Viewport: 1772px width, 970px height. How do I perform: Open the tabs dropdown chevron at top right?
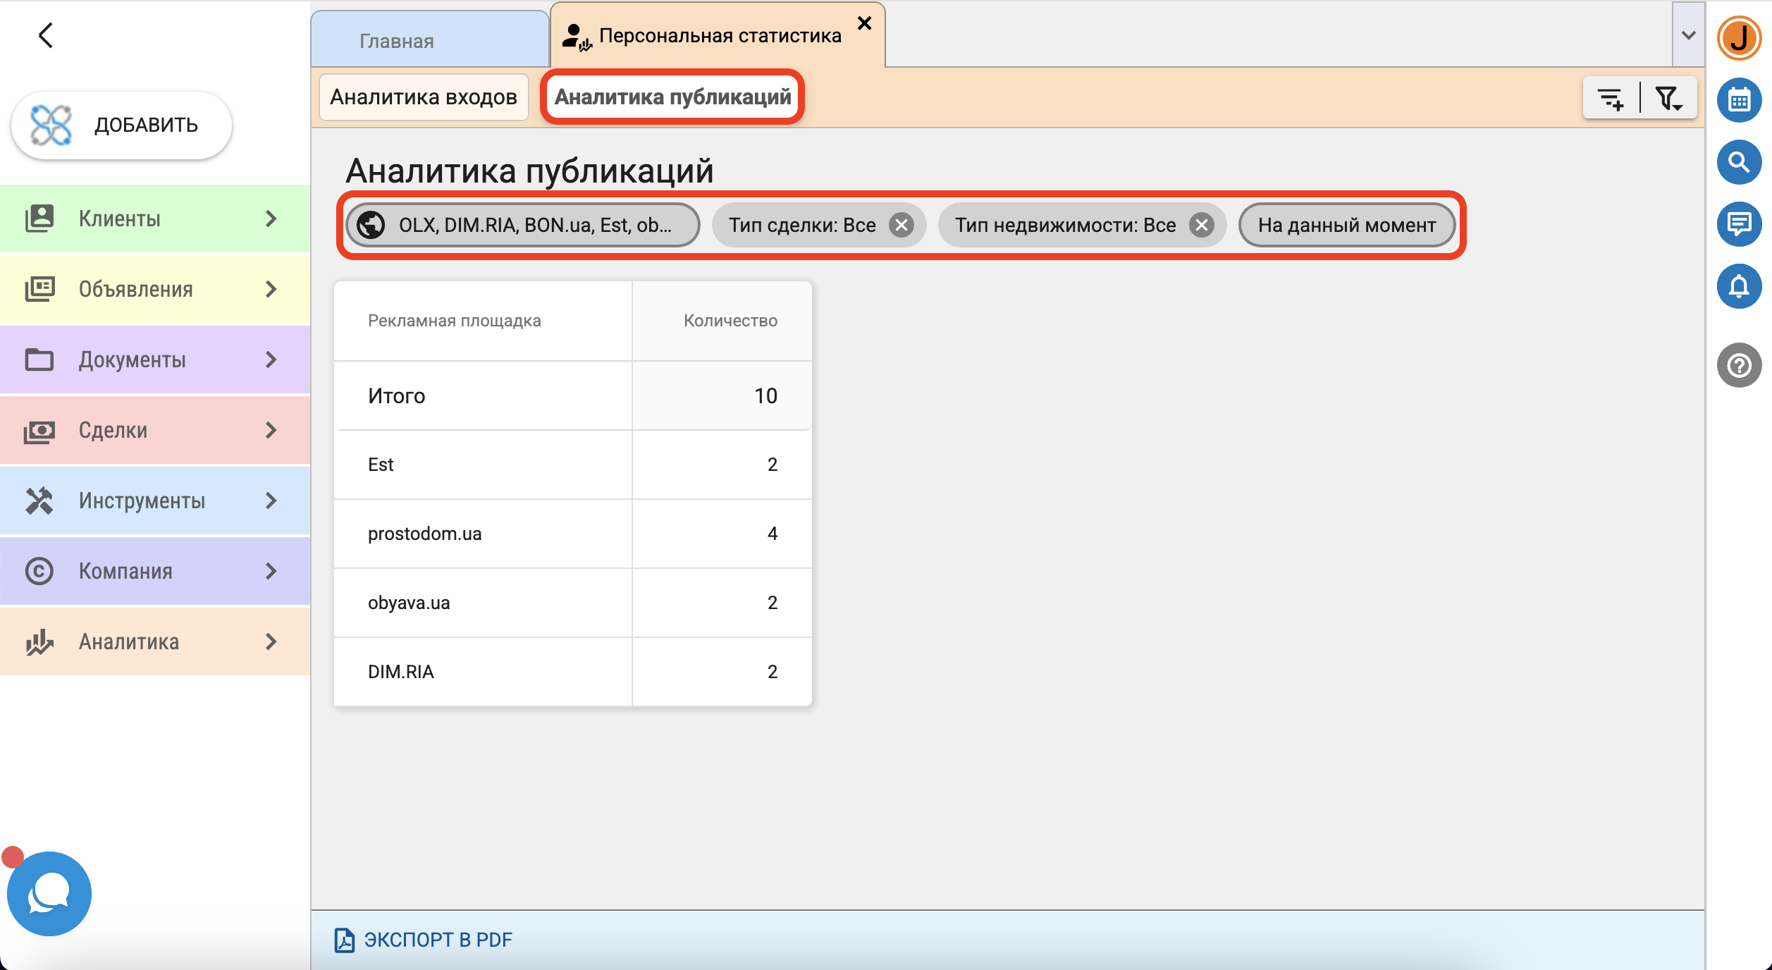(1688, 35)
